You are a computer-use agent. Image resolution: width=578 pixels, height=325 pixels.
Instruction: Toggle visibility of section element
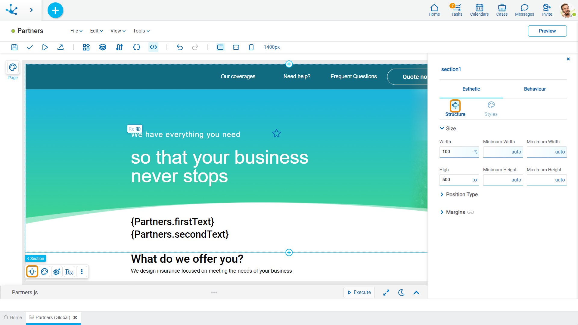pos(138,128)
